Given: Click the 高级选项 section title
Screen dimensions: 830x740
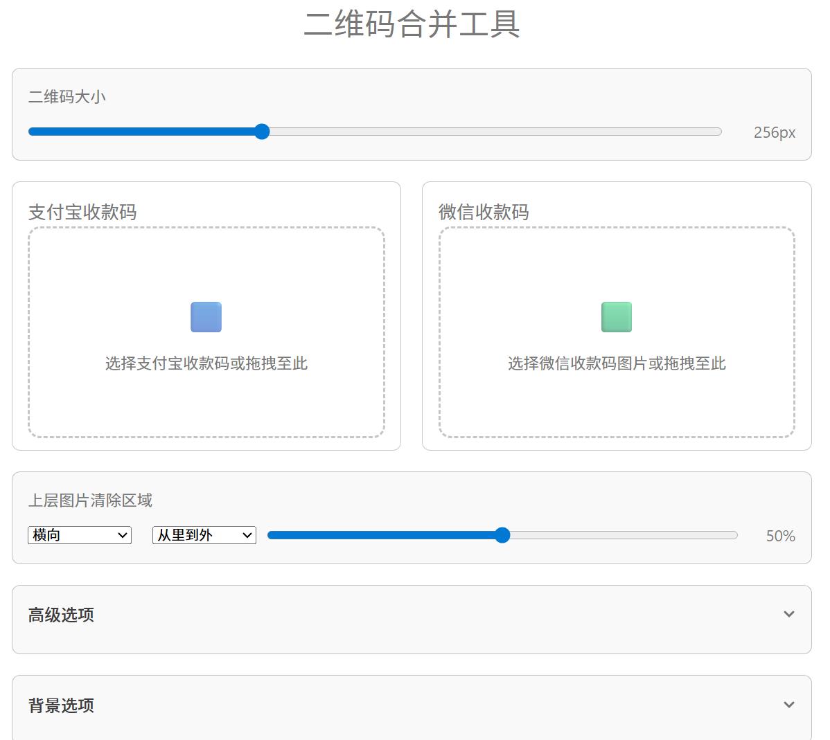Looking at the screenshot, I should click(x=61, y=615).
